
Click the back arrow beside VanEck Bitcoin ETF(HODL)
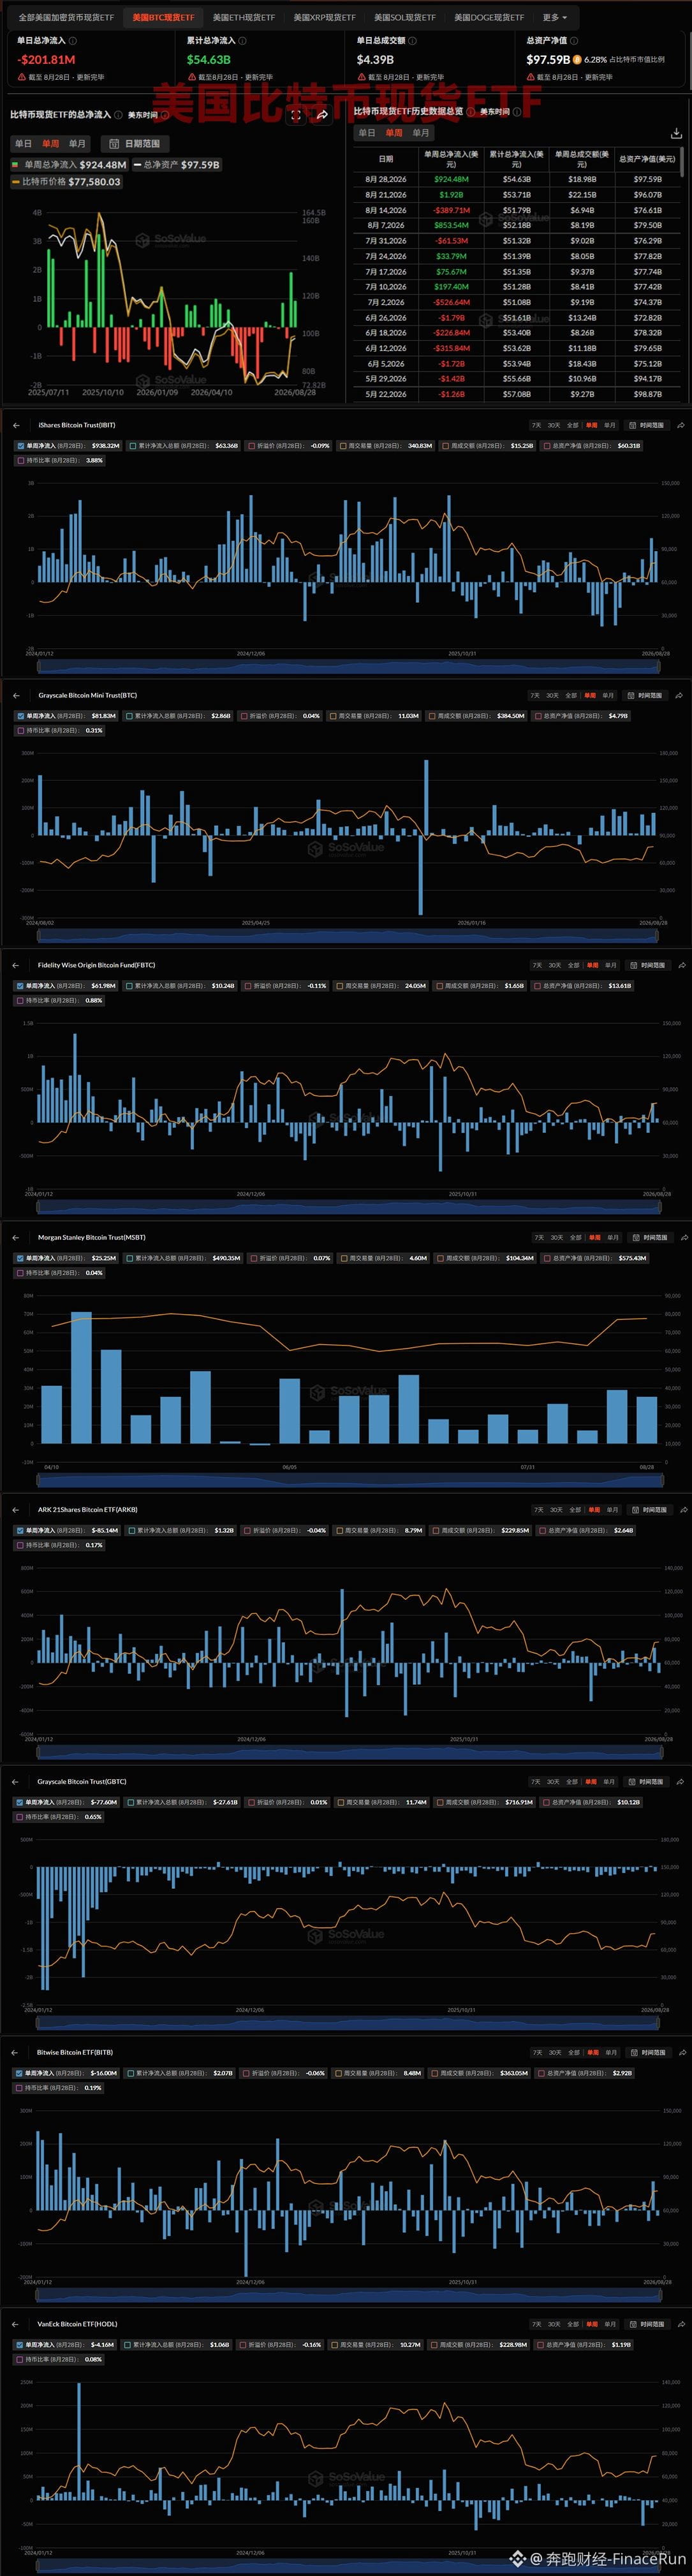(x=16, y=2324)
